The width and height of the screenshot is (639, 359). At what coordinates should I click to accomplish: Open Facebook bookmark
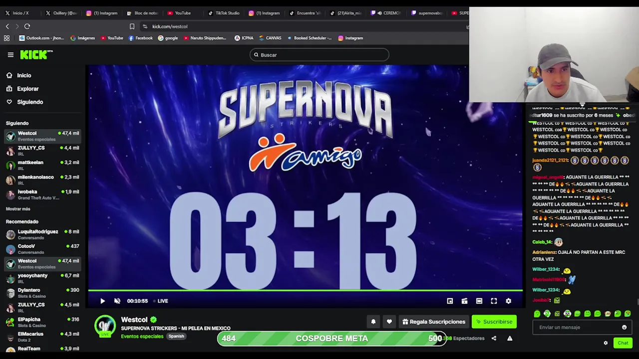141,38
